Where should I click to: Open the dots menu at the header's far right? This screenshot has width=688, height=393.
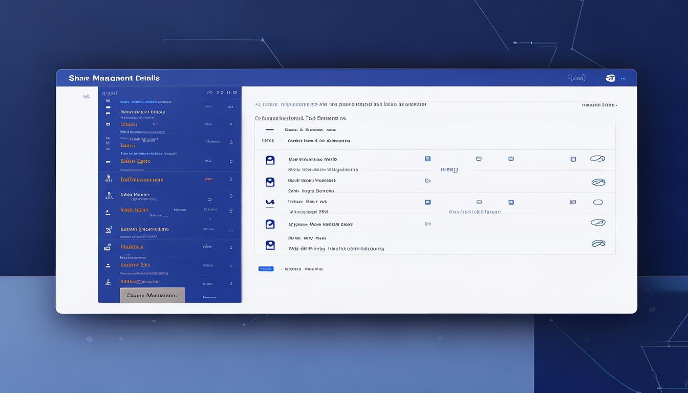623,79
